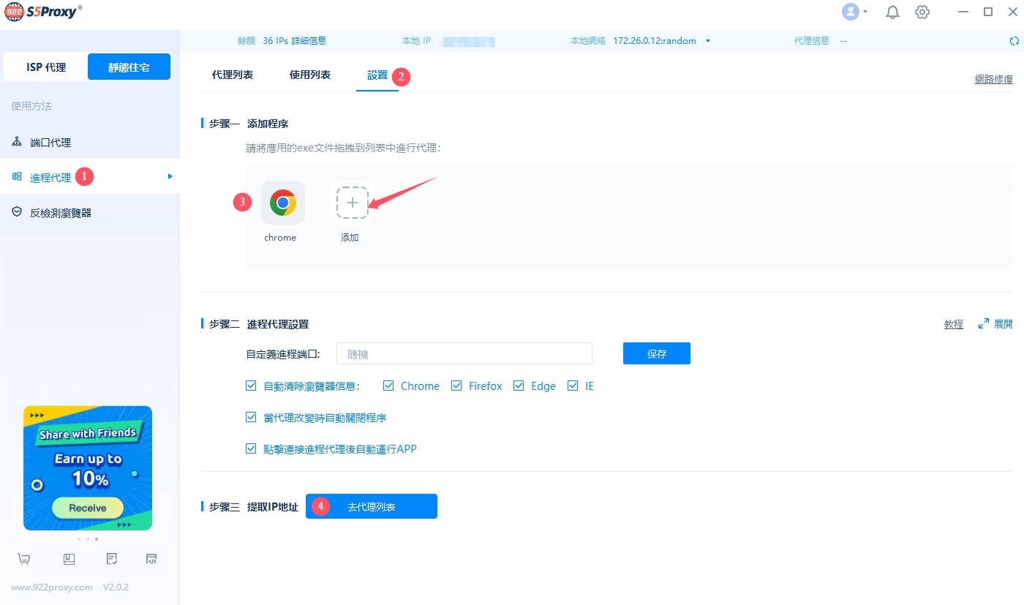Open the local network 172.26.0.12 dropdown
Screen dimensions: 1024x605
[707, 41]
